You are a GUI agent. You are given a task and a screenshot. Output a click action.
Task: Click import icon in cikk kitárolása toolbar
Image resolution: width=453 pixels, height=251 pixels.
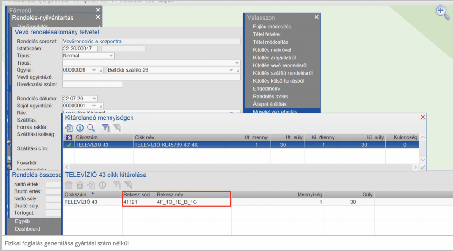coord(91,185)
